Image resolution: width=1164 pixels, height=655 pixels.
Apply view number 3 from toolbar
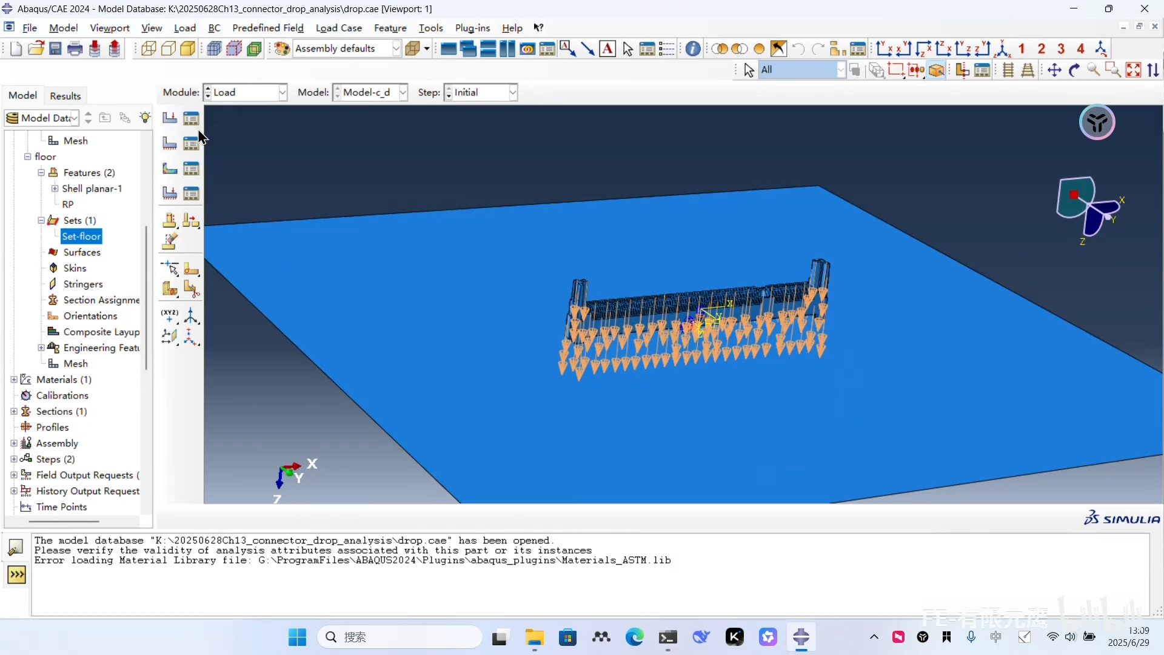click(1061, 49)
